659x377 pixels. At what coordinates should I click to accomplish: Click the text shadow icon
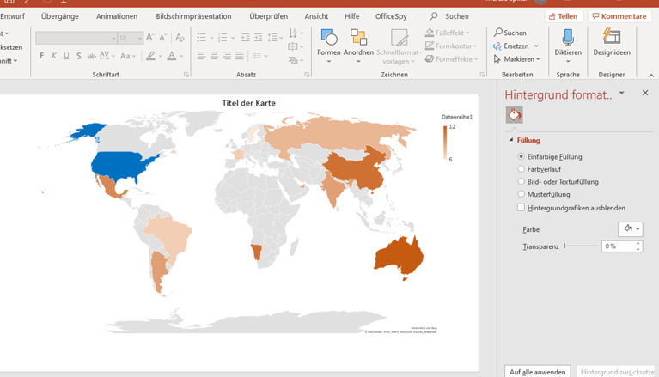78,56
